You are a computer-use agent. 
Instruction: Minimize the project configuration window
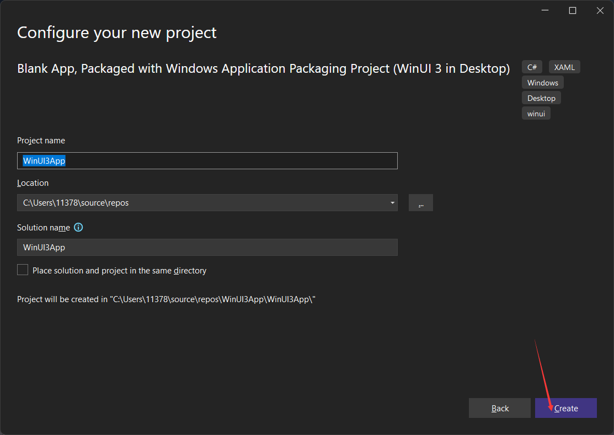[x=544, y=10]
